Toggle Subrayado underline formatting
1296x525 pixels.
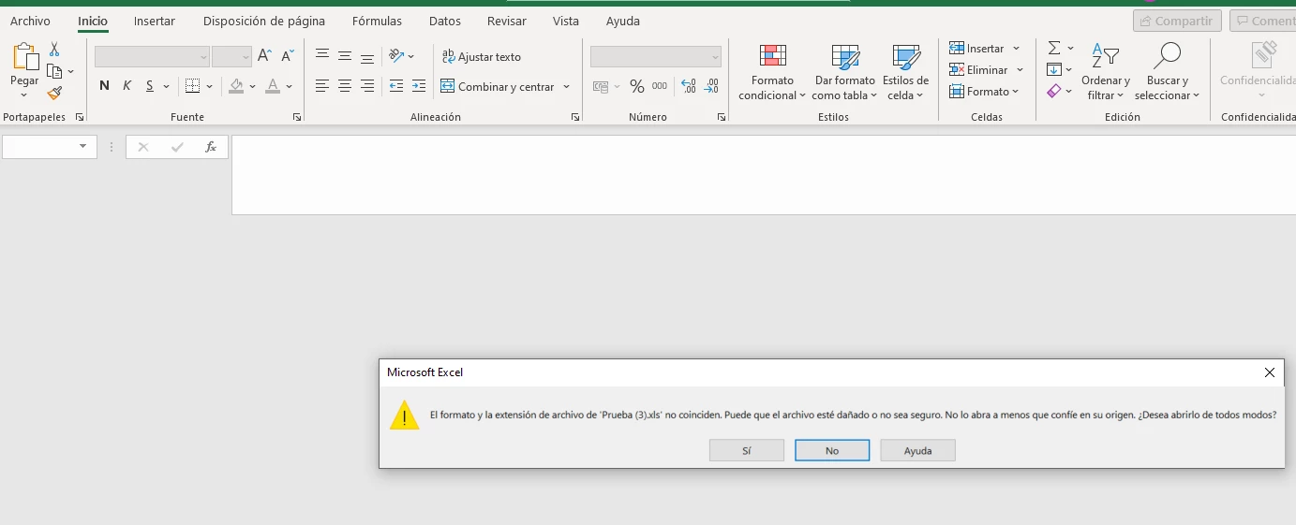150,86
